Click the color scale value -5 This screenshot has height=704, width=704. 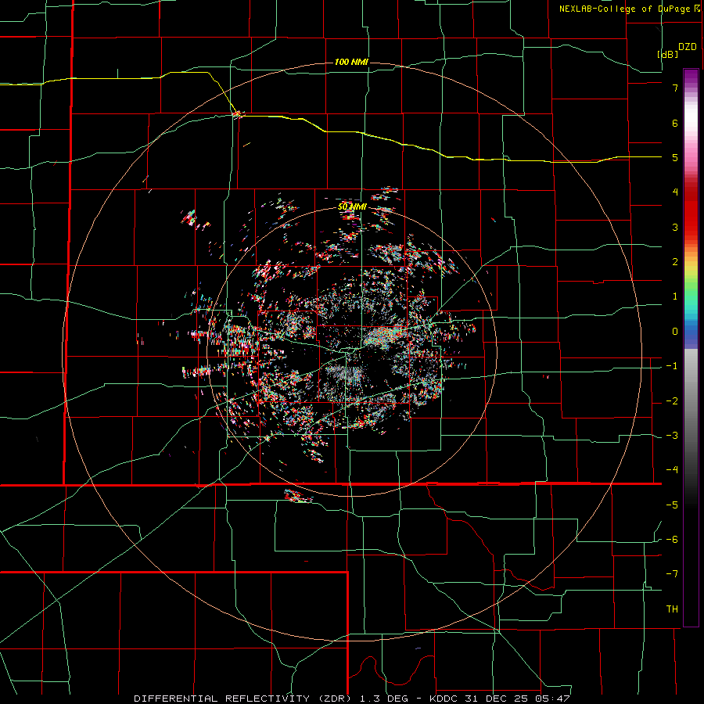tap(672, 505)
